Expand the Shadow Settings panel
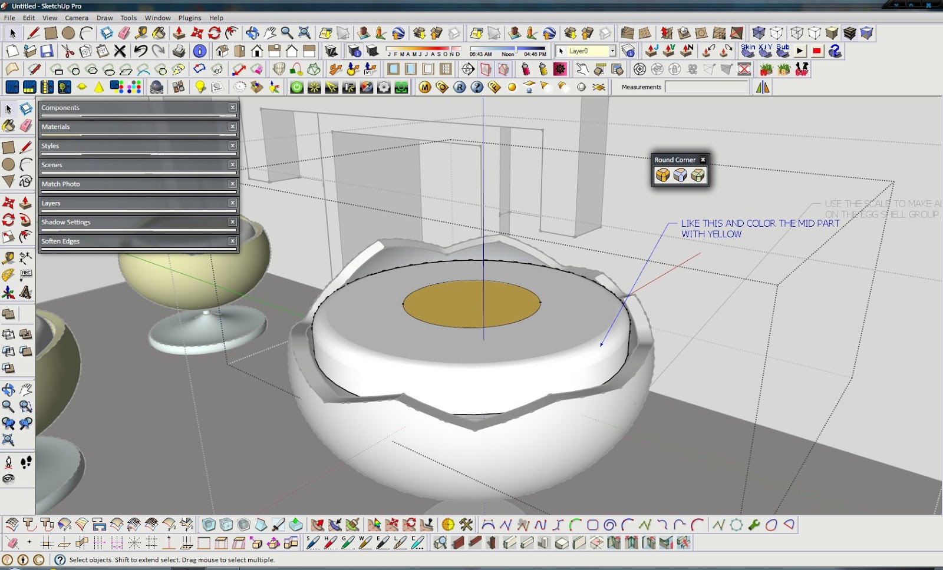The height and width of the screenshot is (570, 943). pos(139,222)
